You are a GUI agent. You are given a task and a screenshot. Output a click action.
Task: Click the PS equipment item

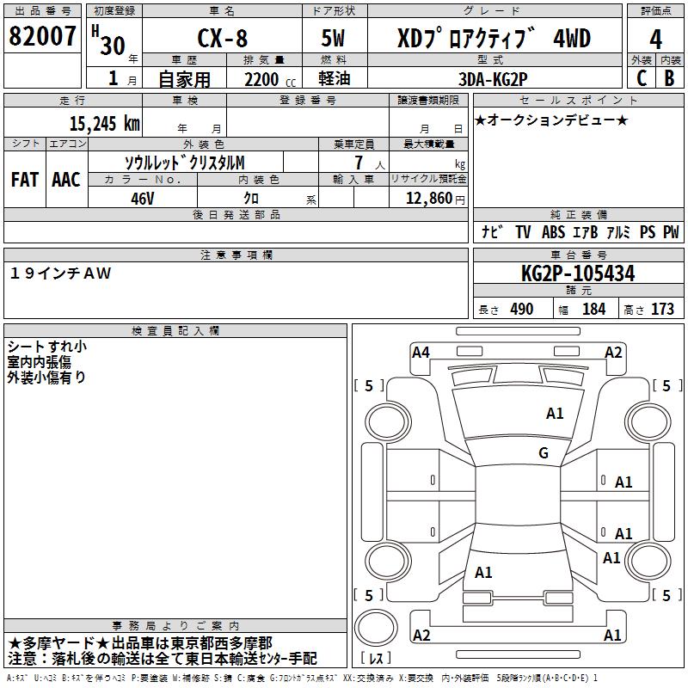click(x=648, y=231)
